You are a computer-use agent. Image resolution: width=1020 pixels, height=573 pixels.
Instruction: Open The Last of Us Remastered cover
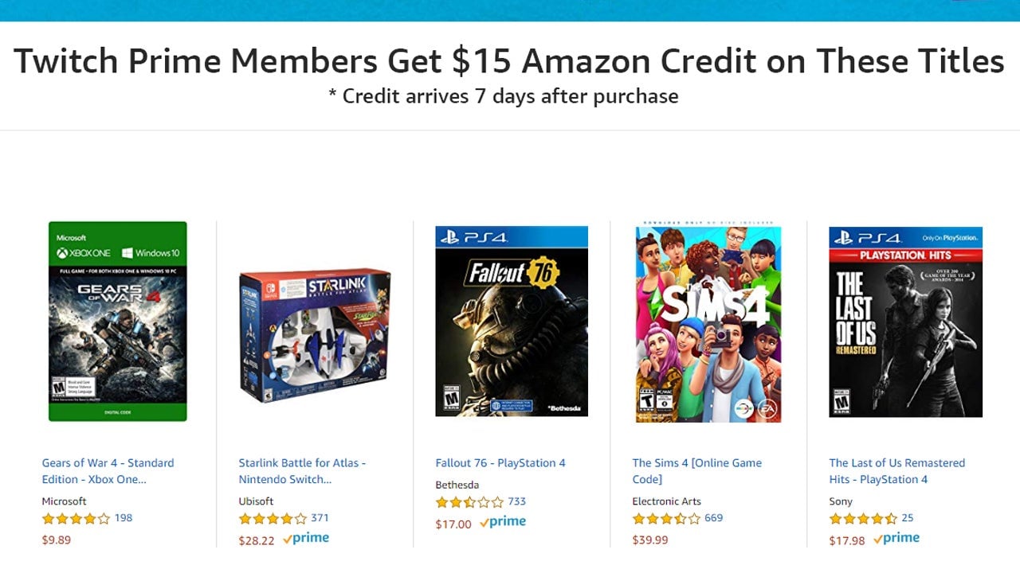coord(905,322)
